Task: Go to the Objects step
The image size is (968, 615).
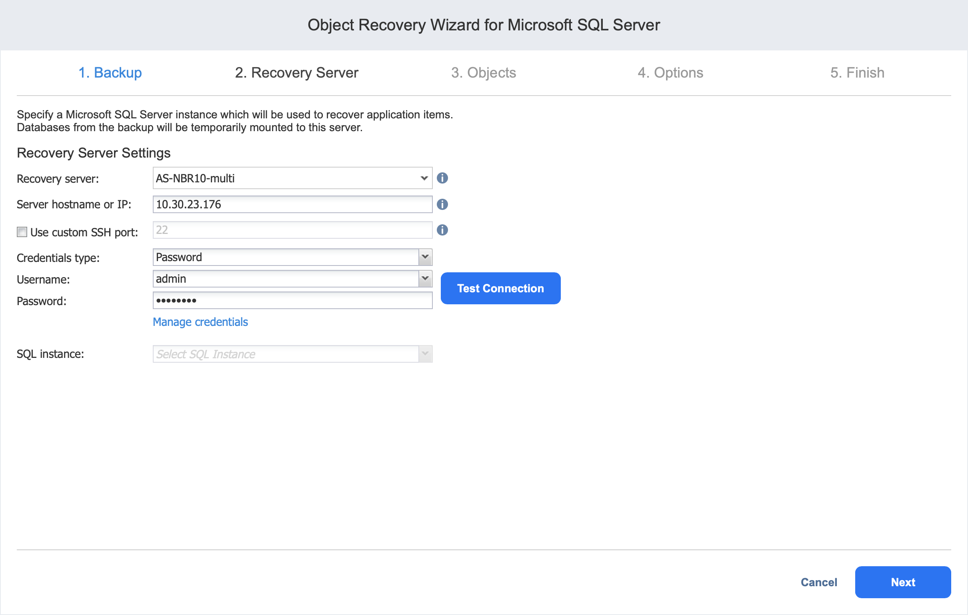Action: coord(484,72)
